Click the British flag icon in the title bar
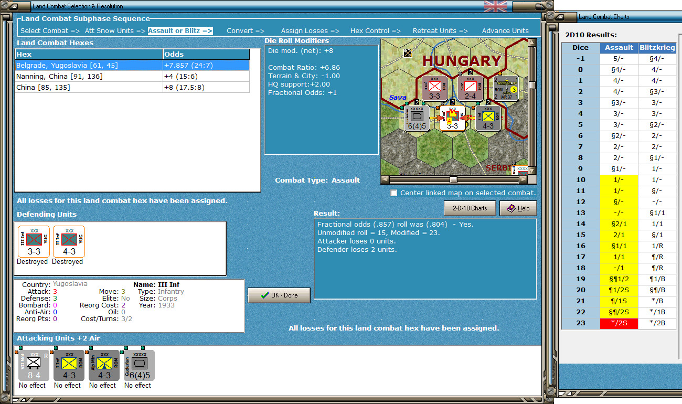The width and height of the screenshot is (682, 404). (495, 6)
